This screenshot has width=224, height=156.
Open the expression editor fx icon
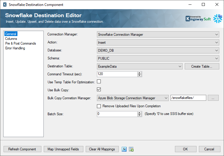pyautogui.click(x=124, y=149)
